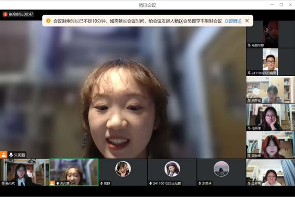Click the microphone icon beside 朱闰萱 main label
This screenshot has width=295, height=197.
coord(11,155)
